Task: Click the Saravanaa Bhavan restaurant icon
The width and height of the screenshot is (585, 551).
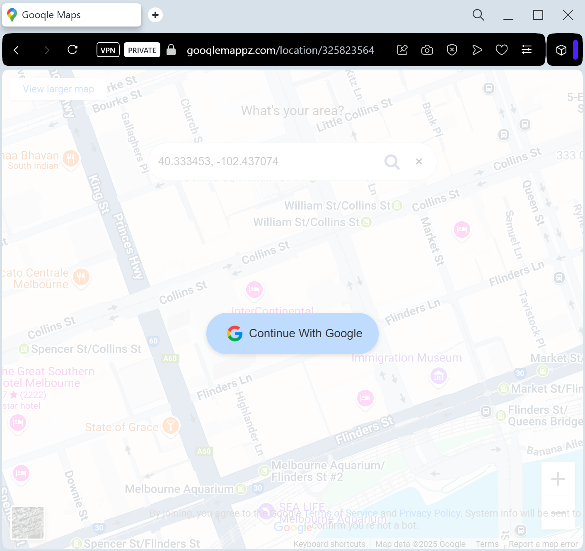Action: point(71,159)
